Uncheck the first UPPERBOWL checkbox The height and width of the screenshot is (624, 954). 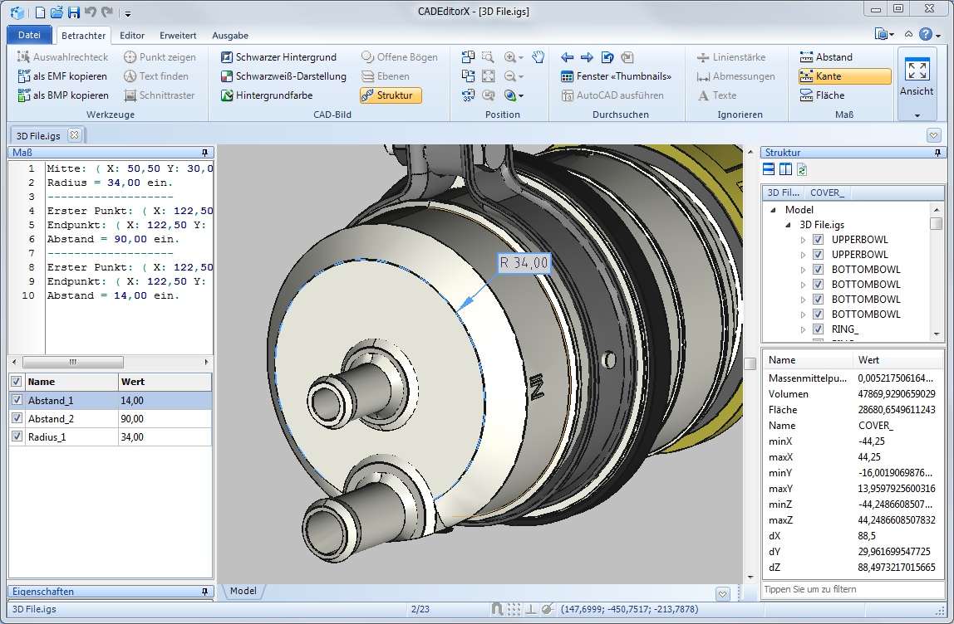818,240
